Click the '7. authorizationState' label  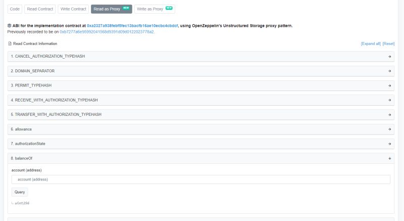[x=28, y=144]
